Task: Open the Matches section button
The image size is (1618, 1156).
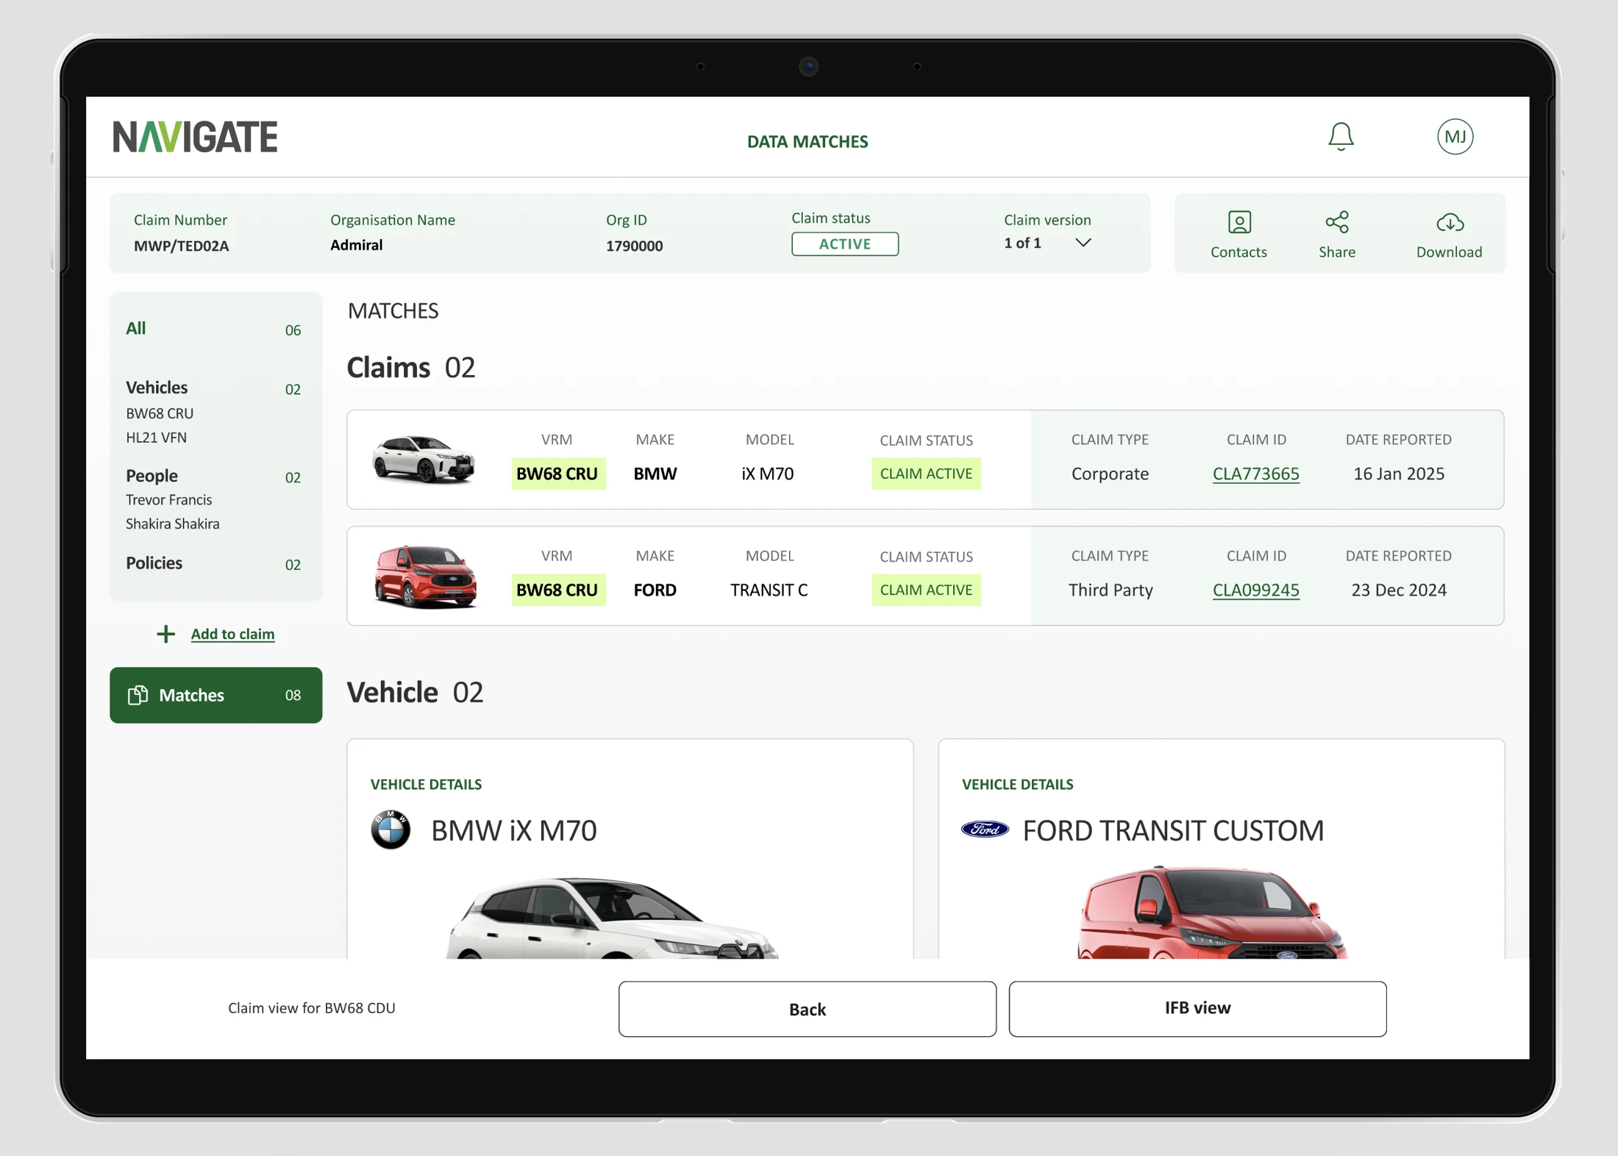Action: click(215, 695)
